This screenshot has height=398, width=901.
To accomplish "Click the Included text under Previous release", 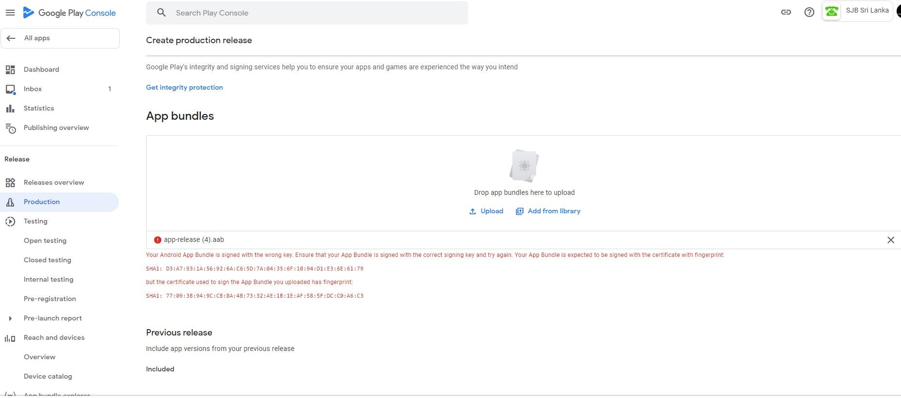I will click(160, 369).
